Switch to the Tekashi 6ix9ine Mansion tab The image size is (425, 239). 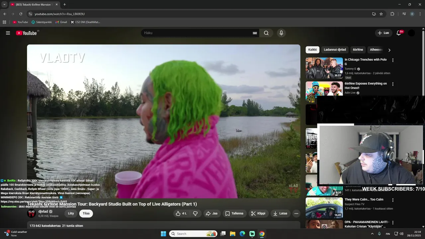pos(34,5)
